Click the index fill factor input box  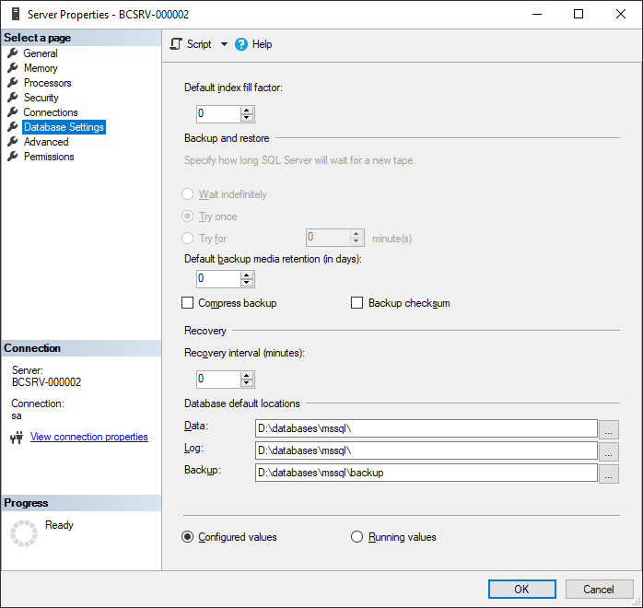tap(218, 113)
